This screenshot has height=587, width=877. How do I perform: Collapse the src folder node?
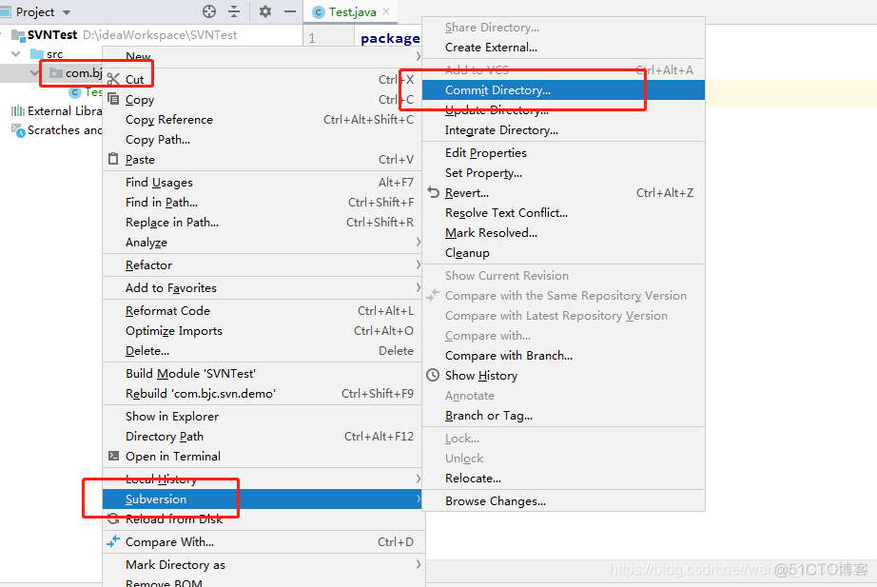tap(15, 53)
